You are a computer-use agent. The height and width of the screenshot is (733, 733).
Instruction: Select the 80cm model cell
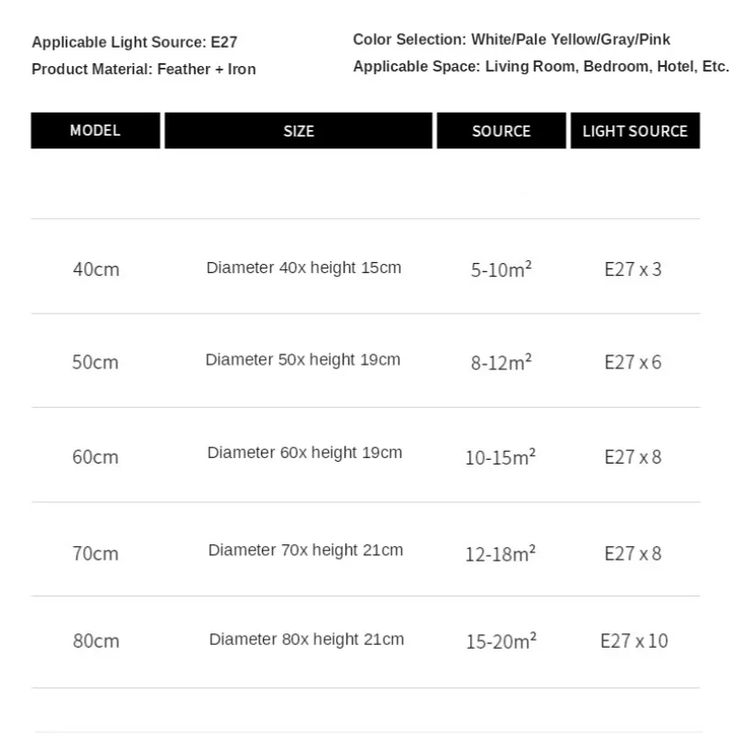click(96, 640)
